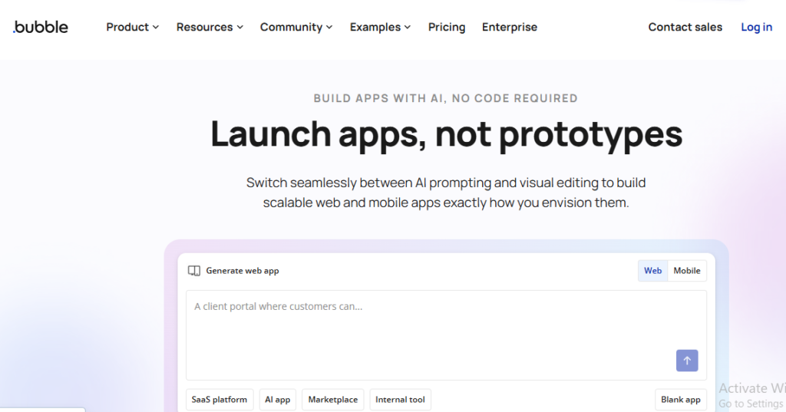Expand the Resources dropdown menu
Image resolution: width=786 pixels, height=412 pixels.
click(x=210, y=27)
